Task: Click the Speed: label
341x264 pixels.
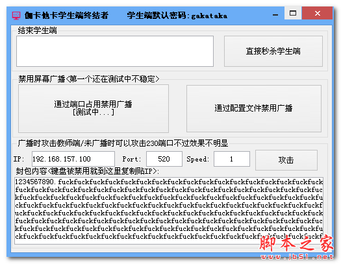Action: [197, 159]
